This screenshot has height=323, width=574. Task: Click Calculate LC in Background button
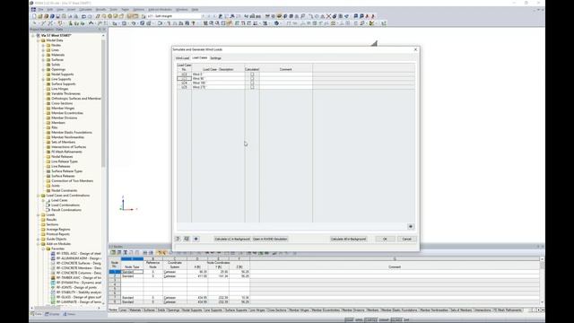tap(232, 240)
